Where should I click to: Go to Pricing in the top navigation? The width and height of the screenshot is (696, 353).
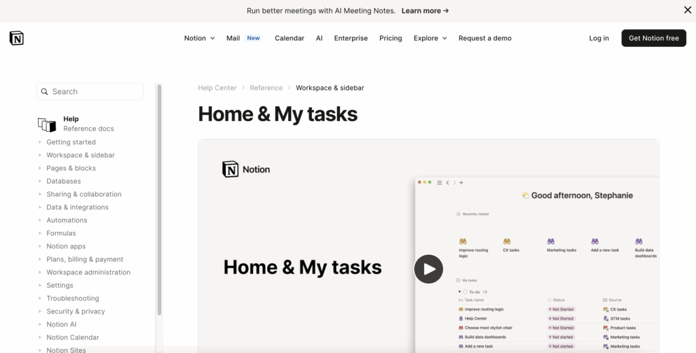coord(391,38)
